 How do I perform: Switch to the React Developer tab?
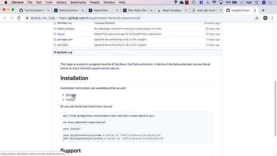[x=172, y=10]
